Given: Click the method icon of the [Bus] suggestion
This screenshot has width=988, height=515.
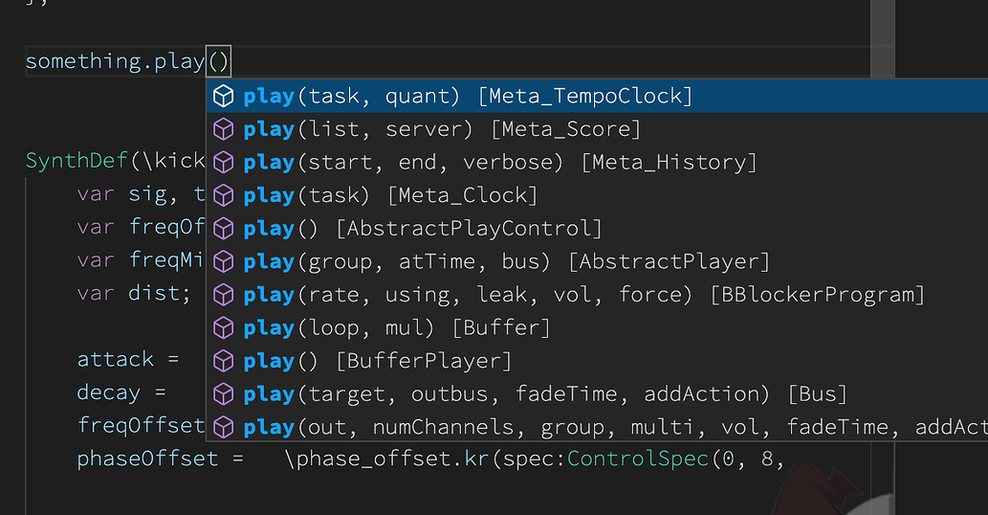Looking at the screenshot, I should 224,394.
